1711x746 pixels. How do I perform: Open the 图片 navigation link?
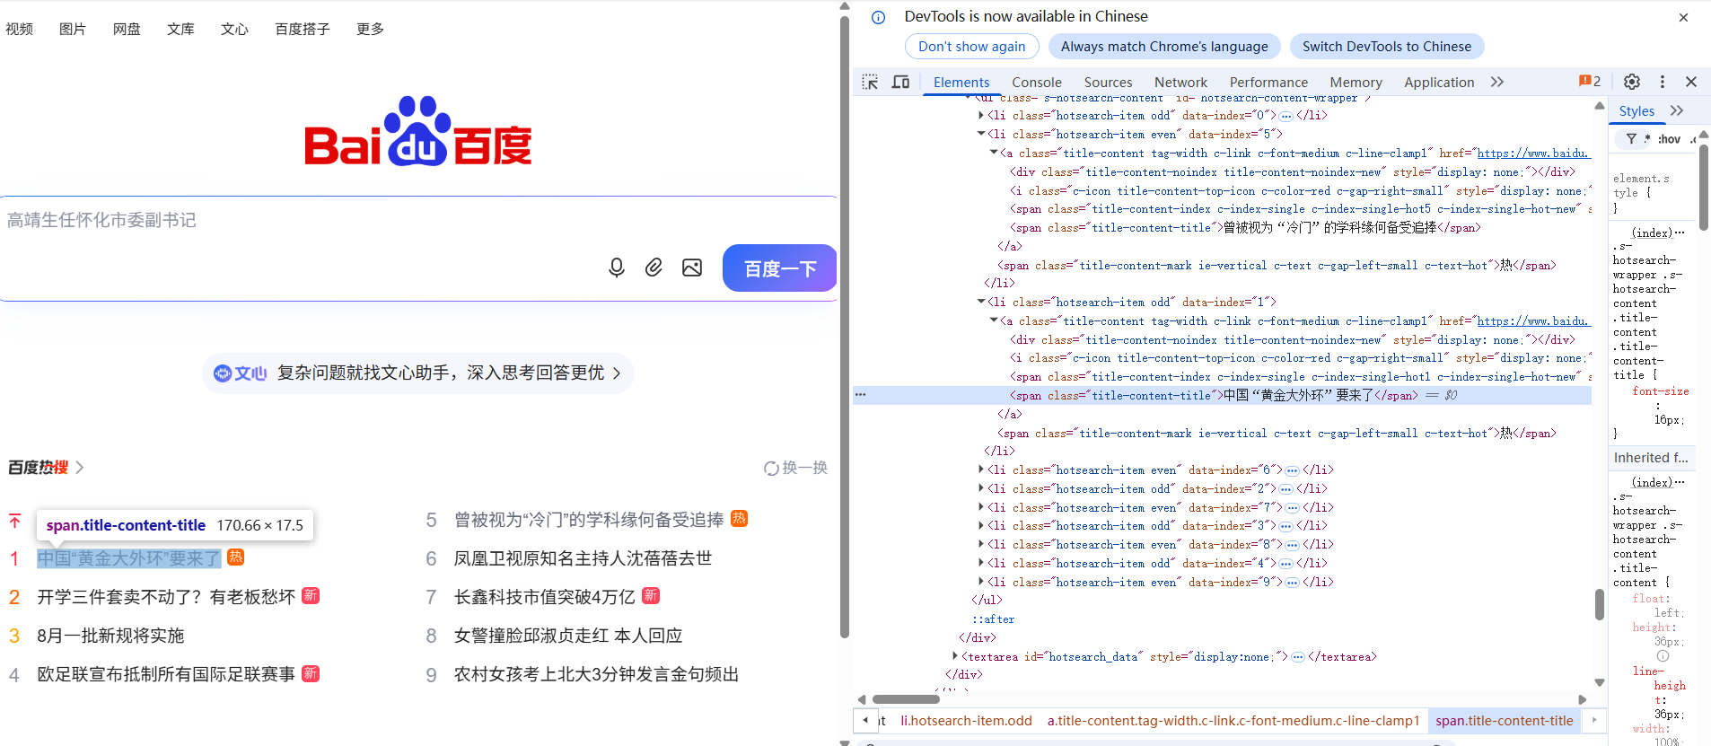(73, 29)
